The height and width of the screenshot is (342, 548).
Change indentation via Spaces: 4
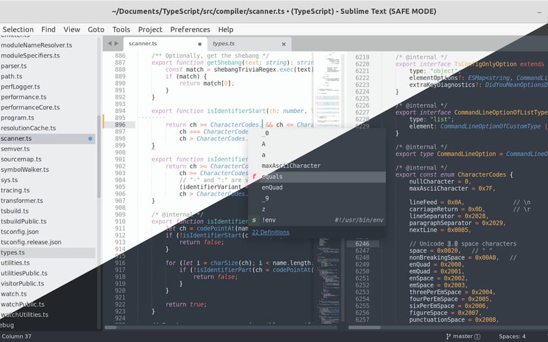tap(512, 337)
